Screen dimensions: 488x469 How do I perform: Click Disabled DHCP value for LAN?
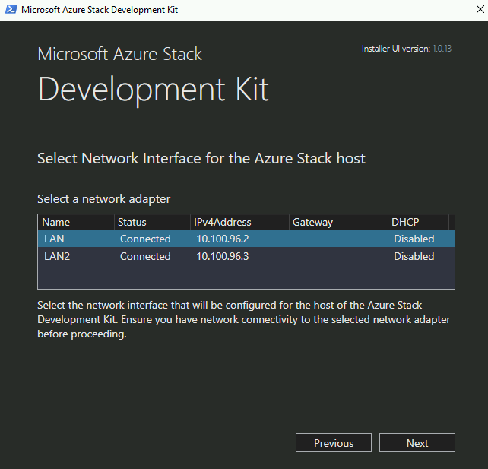pyautogui.click(x=414, y=239)
